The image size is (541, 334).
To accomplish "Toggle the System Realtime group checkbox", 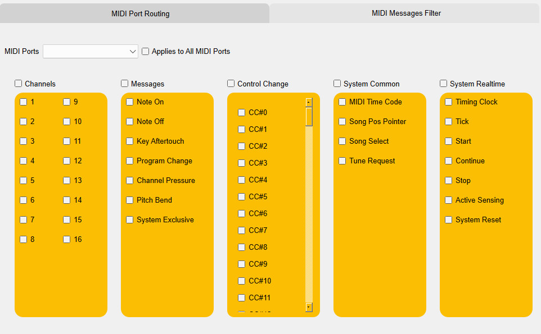I will pyautogui.click(x=444, y=84).
